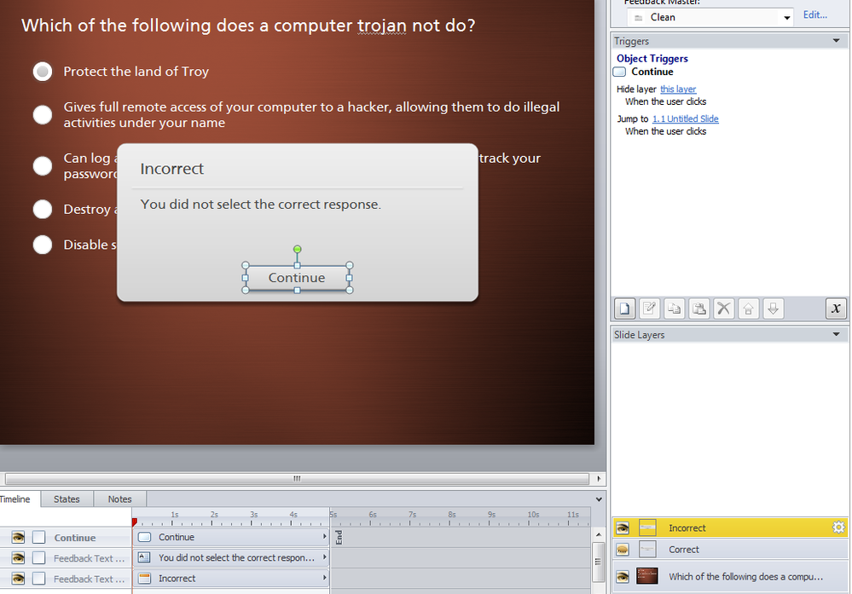This screenshot has width=852, height=594.
Task: Click '1.1 Untitled Slide' jump target link
Action: [685, 119]
